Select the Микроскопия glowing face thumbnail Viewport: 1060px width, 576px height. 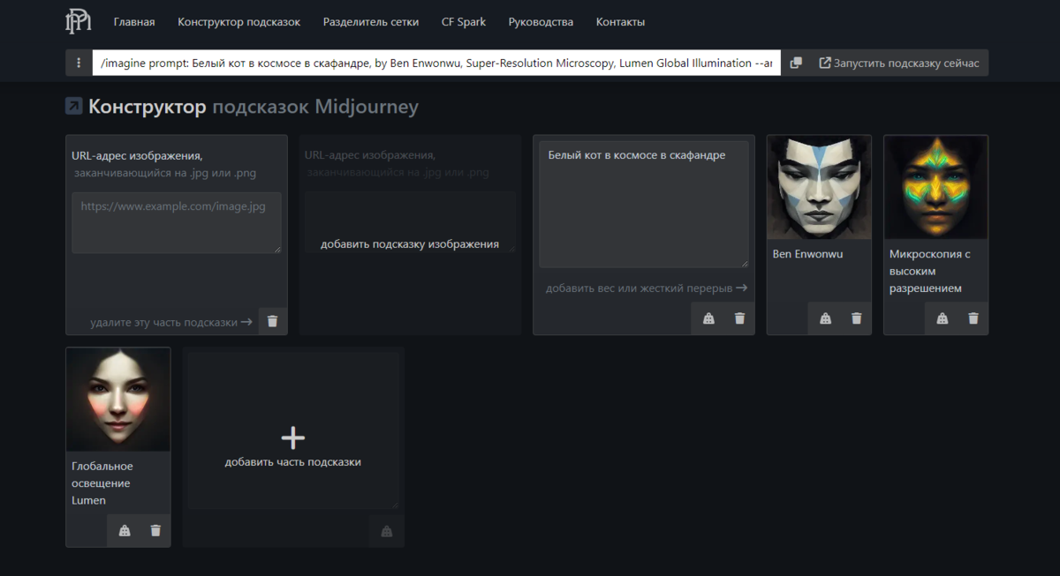[935, 187]
